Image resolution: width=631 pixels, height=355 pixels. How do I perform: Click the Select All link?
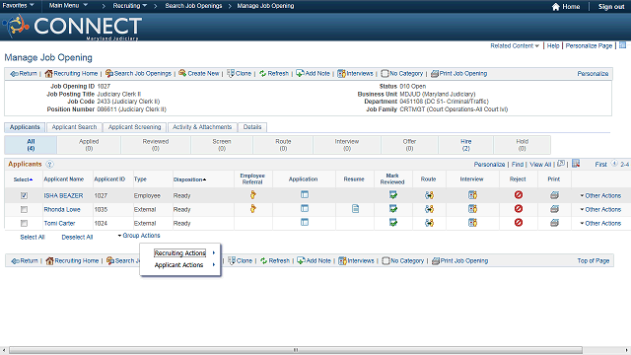33,237
